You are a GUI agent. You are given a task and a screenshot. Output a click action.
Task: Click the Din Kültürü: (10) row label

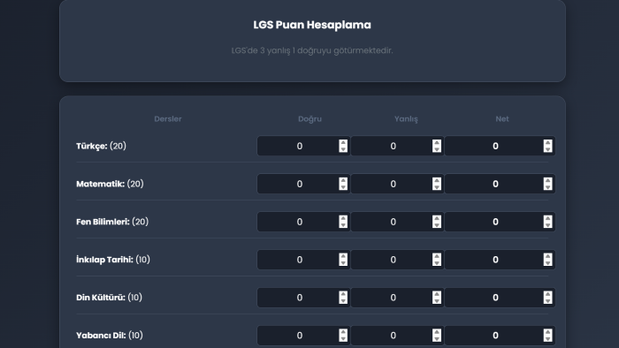(109, 297)
